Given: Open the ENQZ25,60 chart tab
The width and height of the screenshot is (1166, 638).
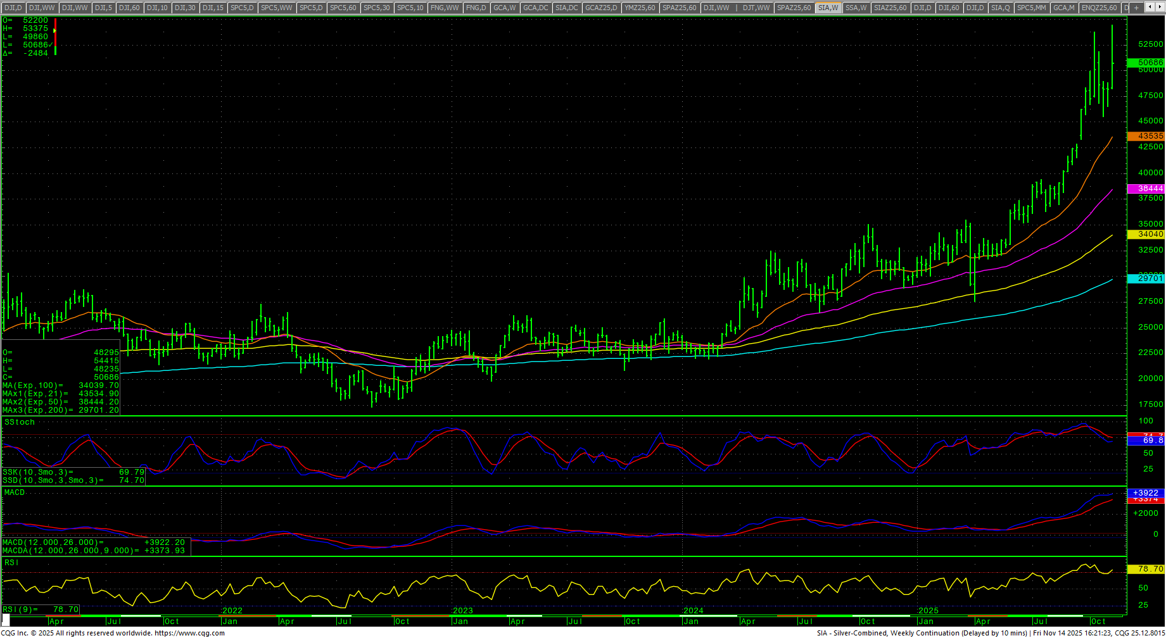Looking at the screenshot, I should click(1099, 8).
